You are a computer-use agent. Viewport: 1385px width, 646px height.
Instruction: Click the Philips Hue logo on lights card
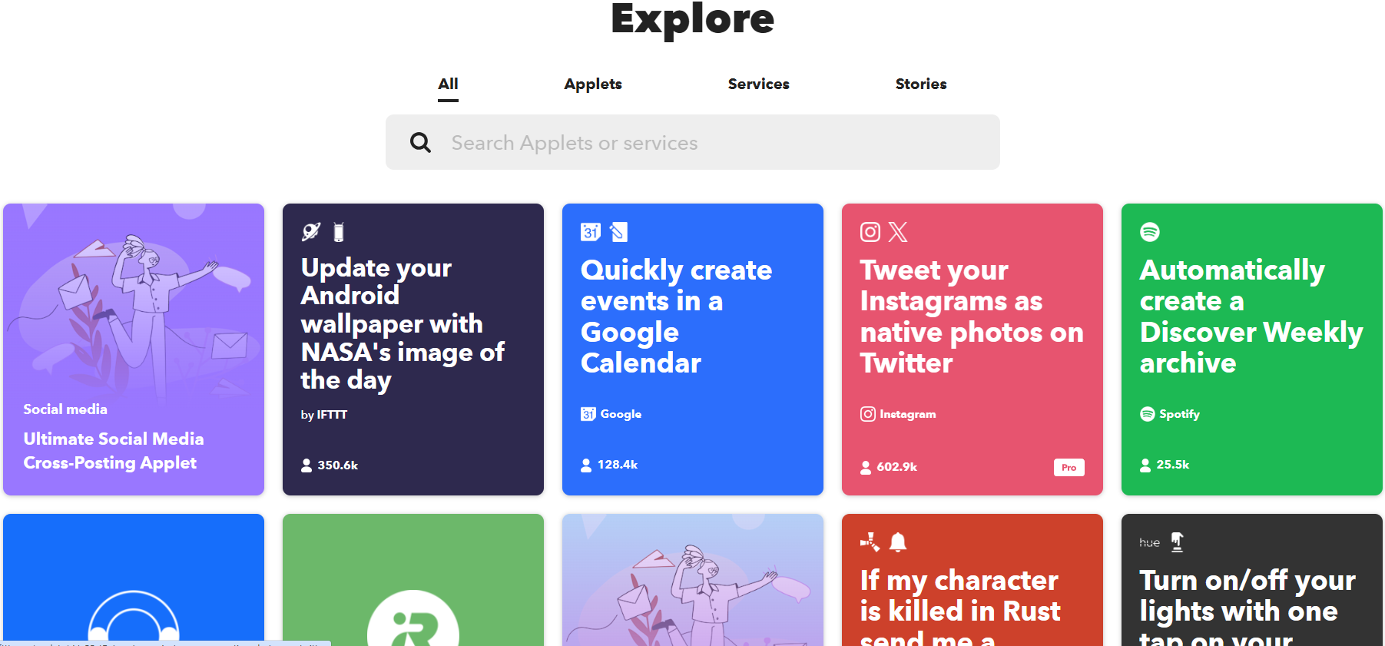(x=1149, y=542)
